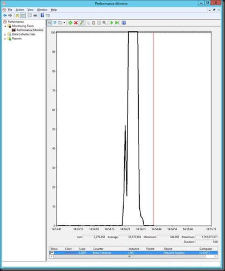Click the Maximum value field

tap(207, 237)
